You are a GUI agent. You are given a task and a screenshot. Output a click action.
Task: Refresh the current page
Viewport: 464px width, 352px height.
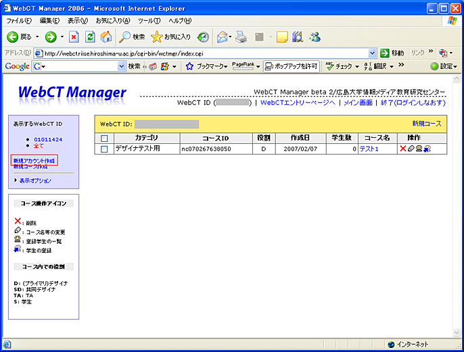[x=90, y=37]
